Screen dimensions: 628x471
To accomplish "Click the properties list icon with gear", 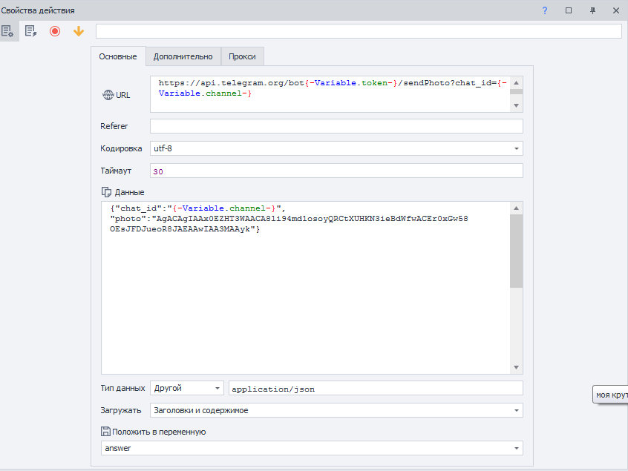I will [9, 31].
